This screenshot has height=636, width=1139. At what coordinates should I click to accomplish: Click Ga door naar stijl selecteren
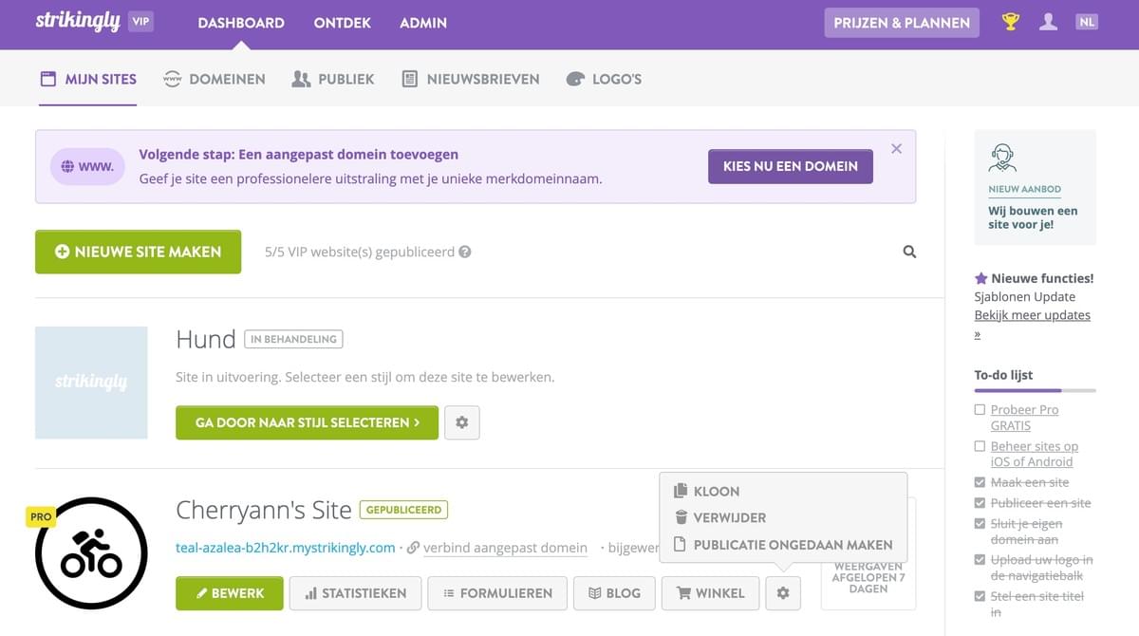tap(307, 422)
